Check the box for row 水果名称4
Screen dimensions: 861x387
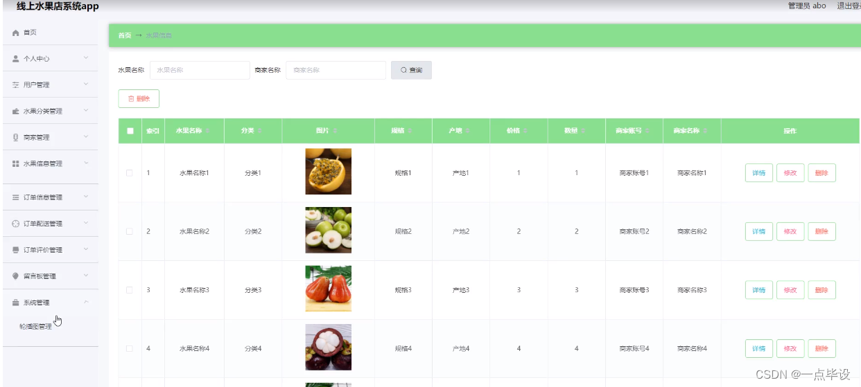click(130, 348)
